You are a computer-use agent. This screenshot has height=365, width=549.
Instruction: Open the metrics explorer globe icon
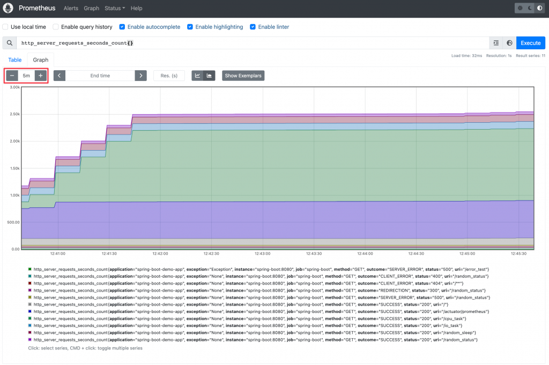[509, 43]
